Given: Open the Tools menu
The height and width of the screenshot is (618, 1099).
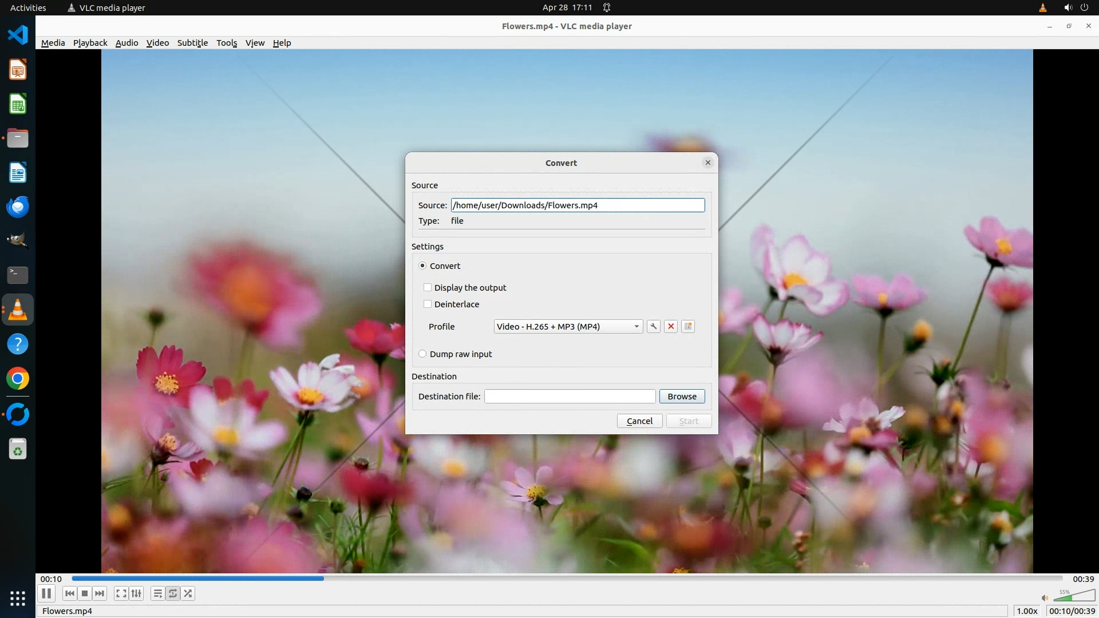Looking at the screenshot, I should point(226,43).
